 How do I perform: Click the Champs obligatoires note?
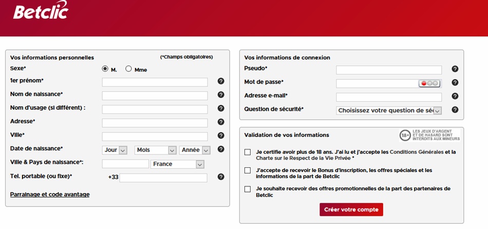click(187, 57)
